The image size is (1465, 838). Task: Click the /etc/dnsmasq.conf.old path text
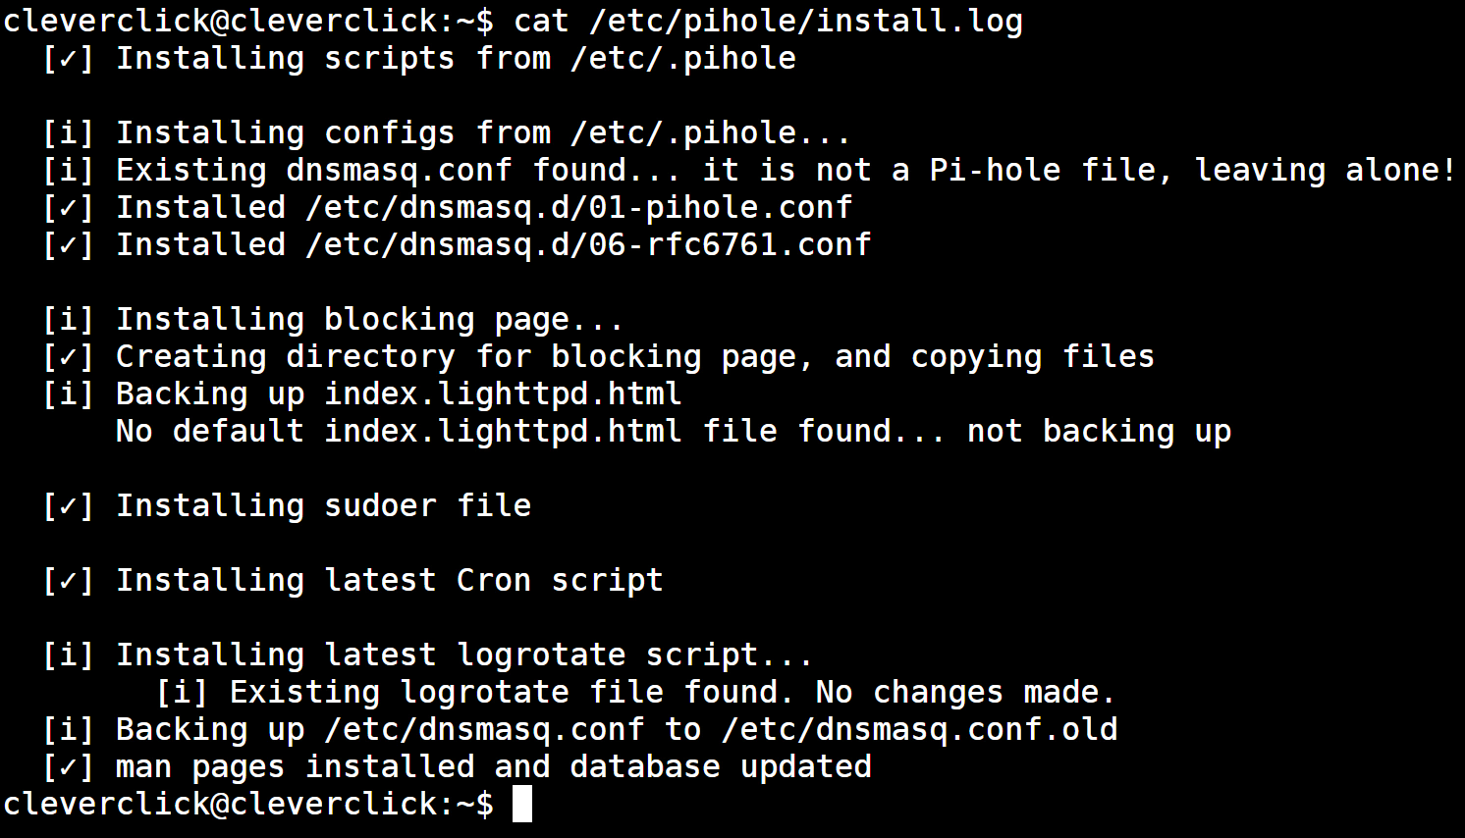click(919, 730)
